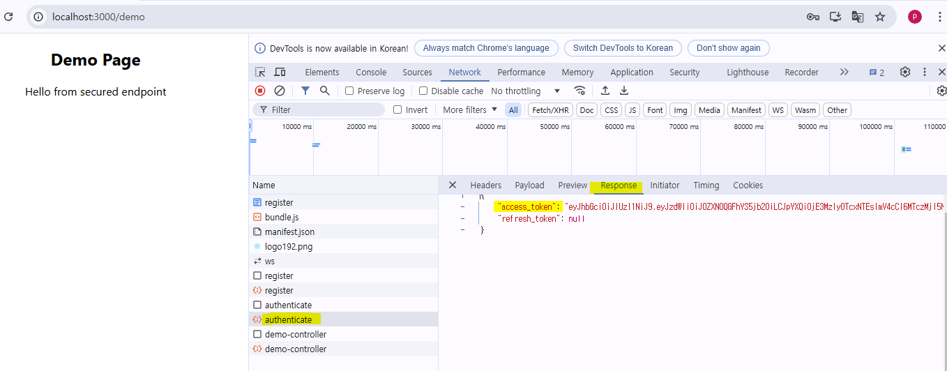Focus the browser address bar URL
This screenshot has height=371, width=947.
[x=98, y=17]
